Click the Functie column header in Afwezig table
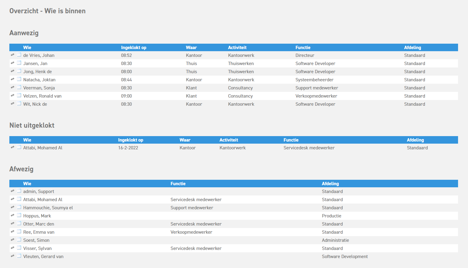The width and height of the screenshot is (468, 268). coord(178,184)
